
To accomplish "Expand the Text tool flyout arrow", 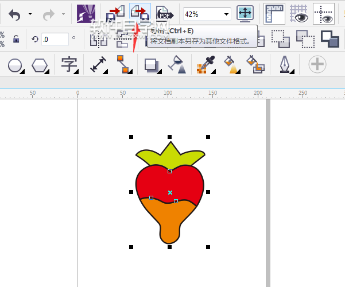I will click(x=76, y=72).
